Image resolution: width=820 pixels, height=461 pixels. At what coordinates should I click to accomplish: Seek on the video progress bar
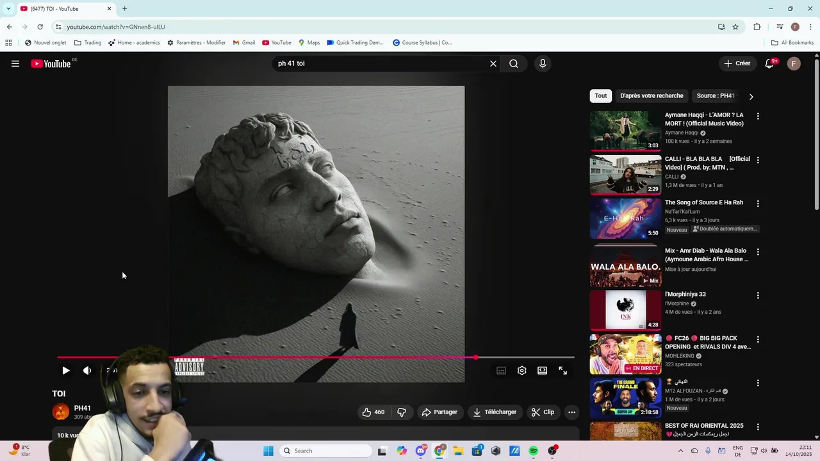point(316,357)
